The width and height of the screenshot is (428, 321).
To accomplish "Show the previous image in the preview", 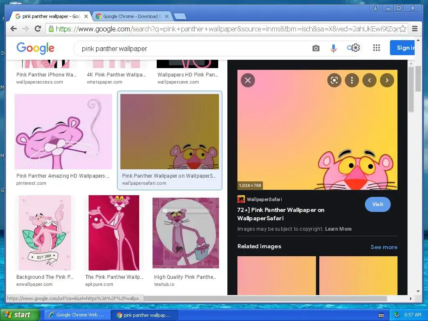I will pyautogui.click(x=369, y=80).
